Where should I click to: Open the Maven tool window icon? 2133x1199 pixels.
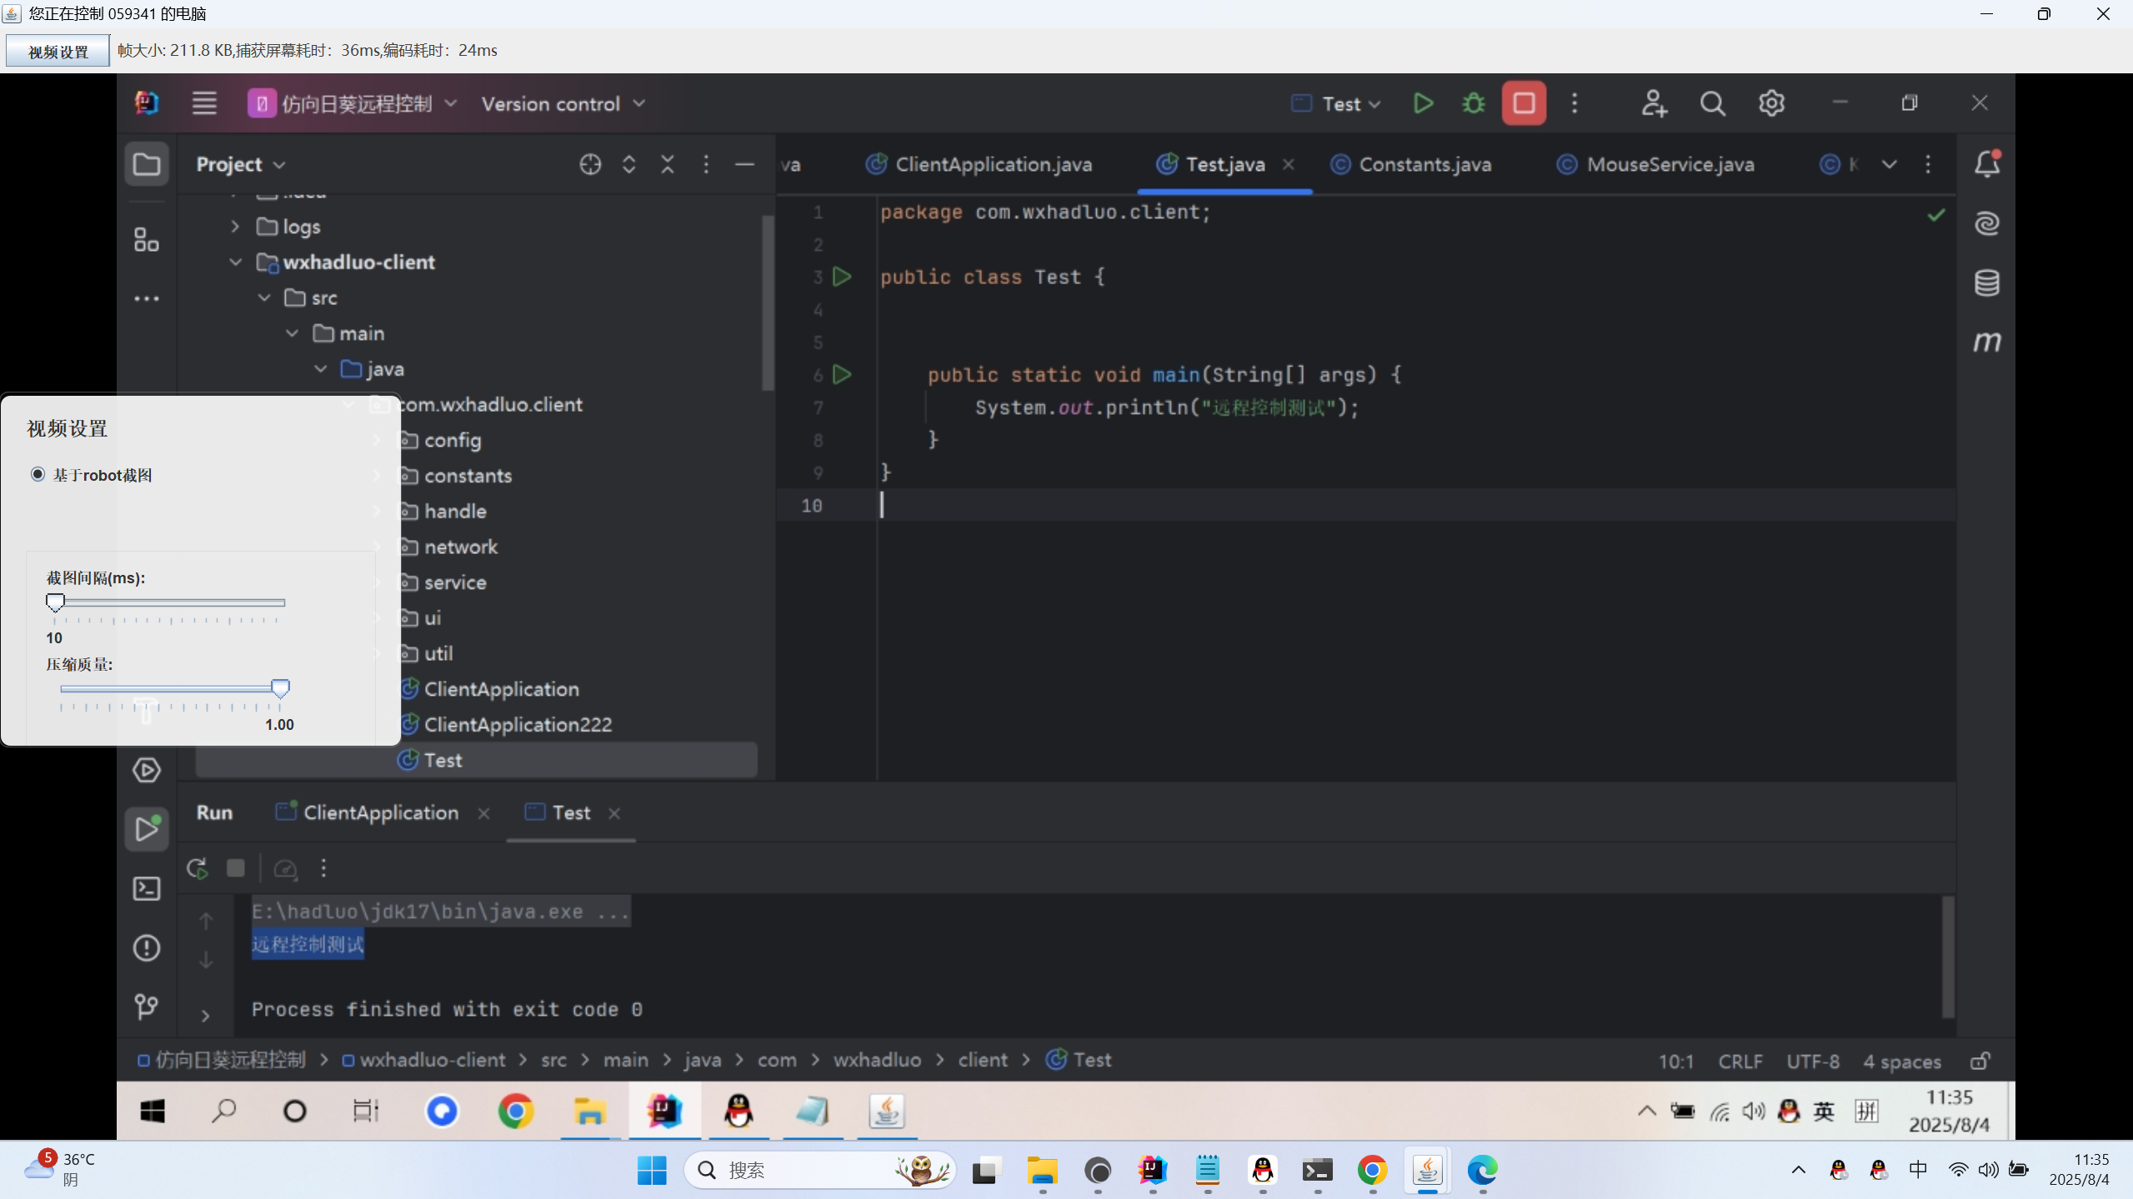(1987, 342)
